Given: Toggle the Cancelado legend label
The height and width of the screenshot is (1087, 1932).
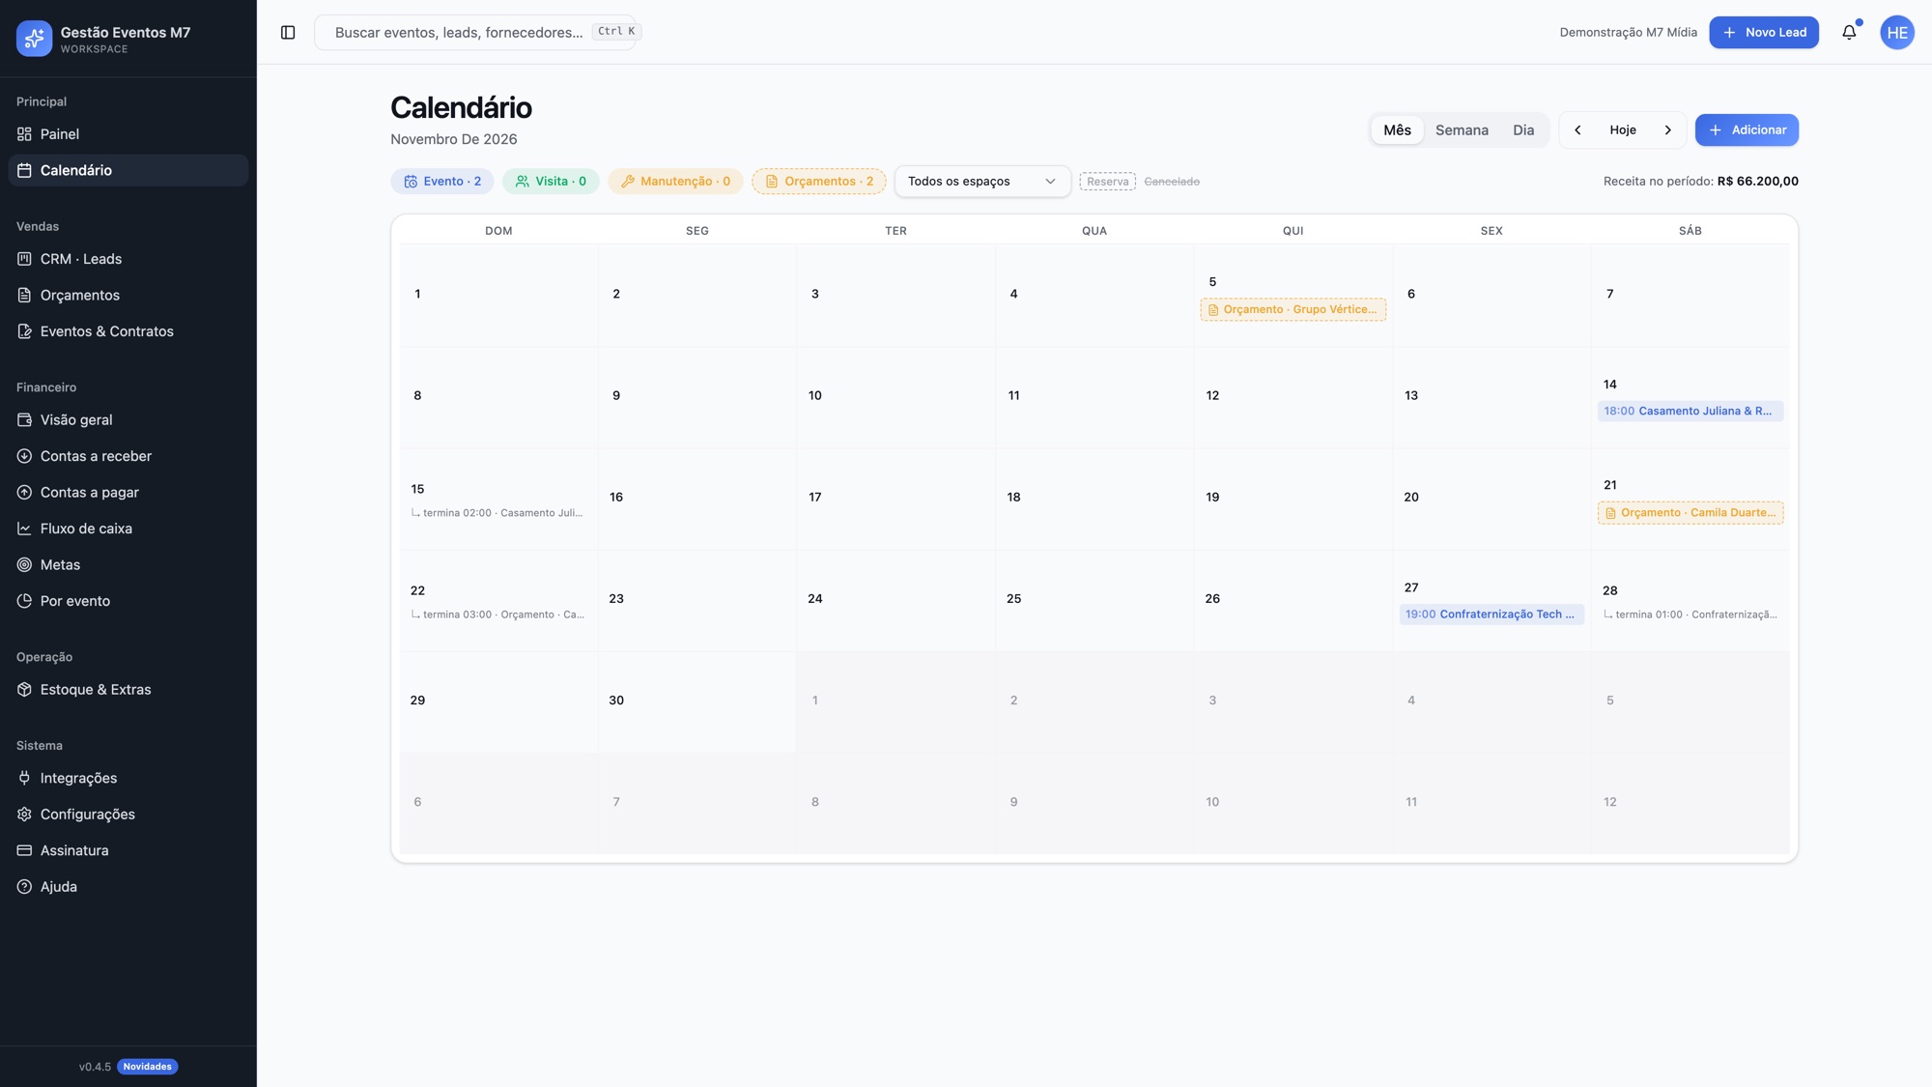Looking at the screenshot, I should click(x=1172, y=182).
